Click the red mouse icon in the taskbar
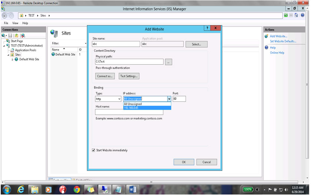 pos(63,190)
